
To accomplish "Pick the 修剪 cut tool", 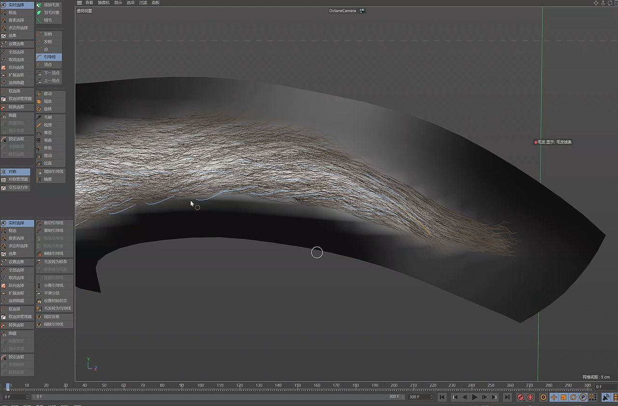I will tap(50, 148).
